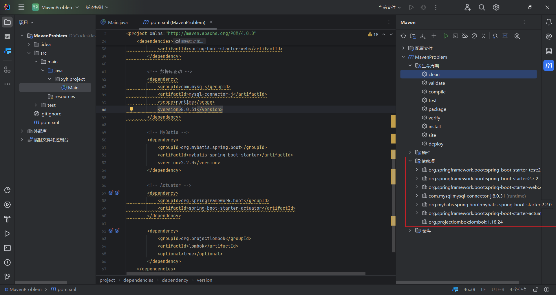Click the Maven panel horizontal scrollbar
Image resolution: width=556 pixels, height=295 pixels.
click(x=458, y=282)
